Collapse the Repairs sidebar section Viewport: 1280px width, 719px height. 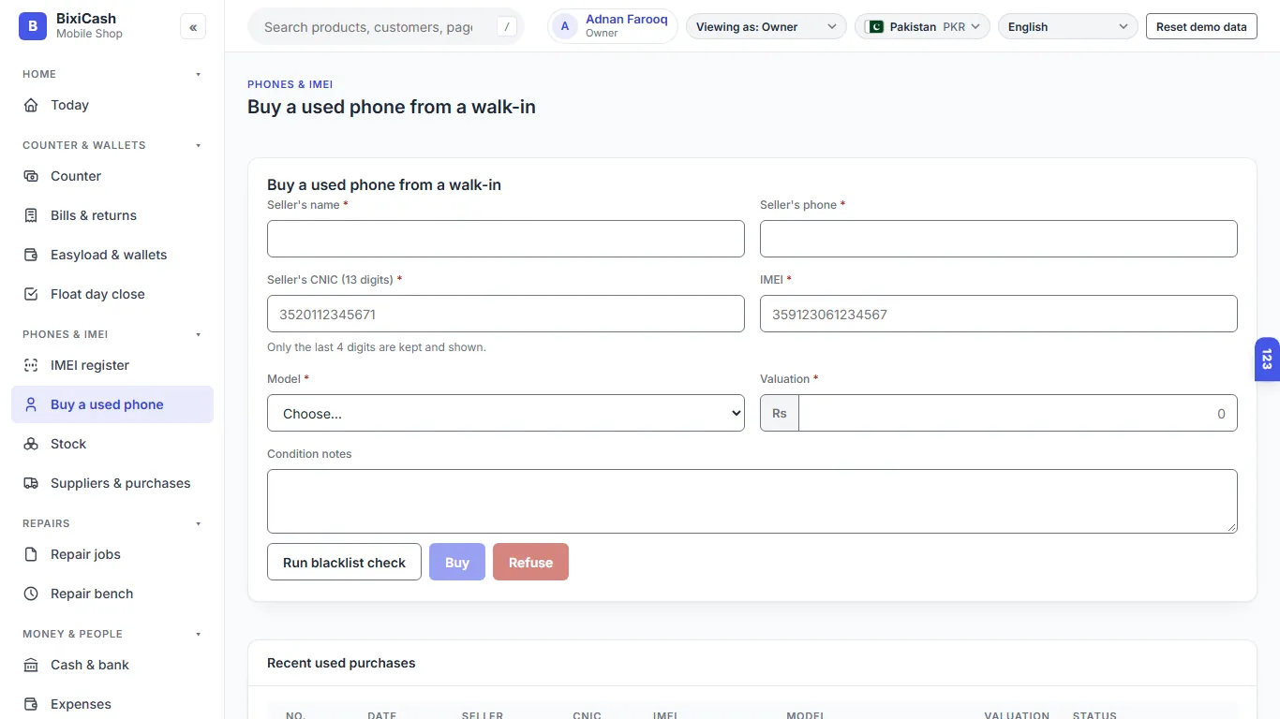(198, 523)
